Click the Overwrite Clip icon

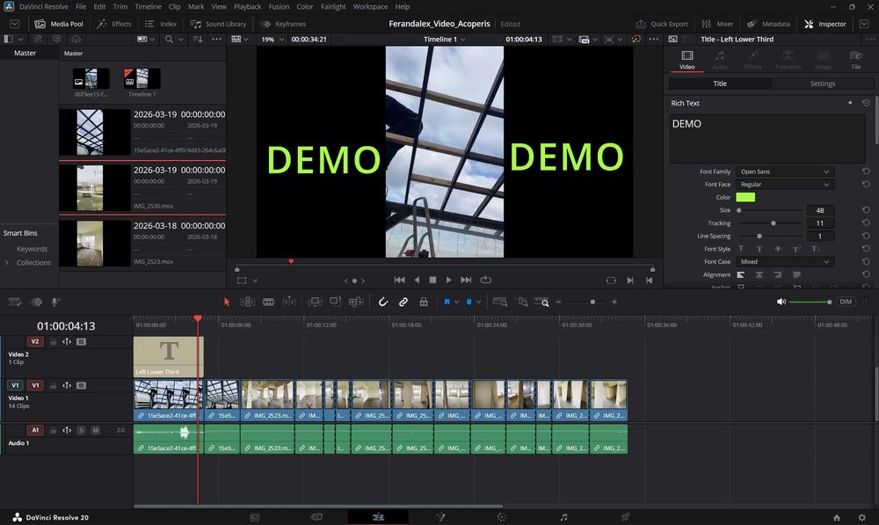(x=335, y=302)
